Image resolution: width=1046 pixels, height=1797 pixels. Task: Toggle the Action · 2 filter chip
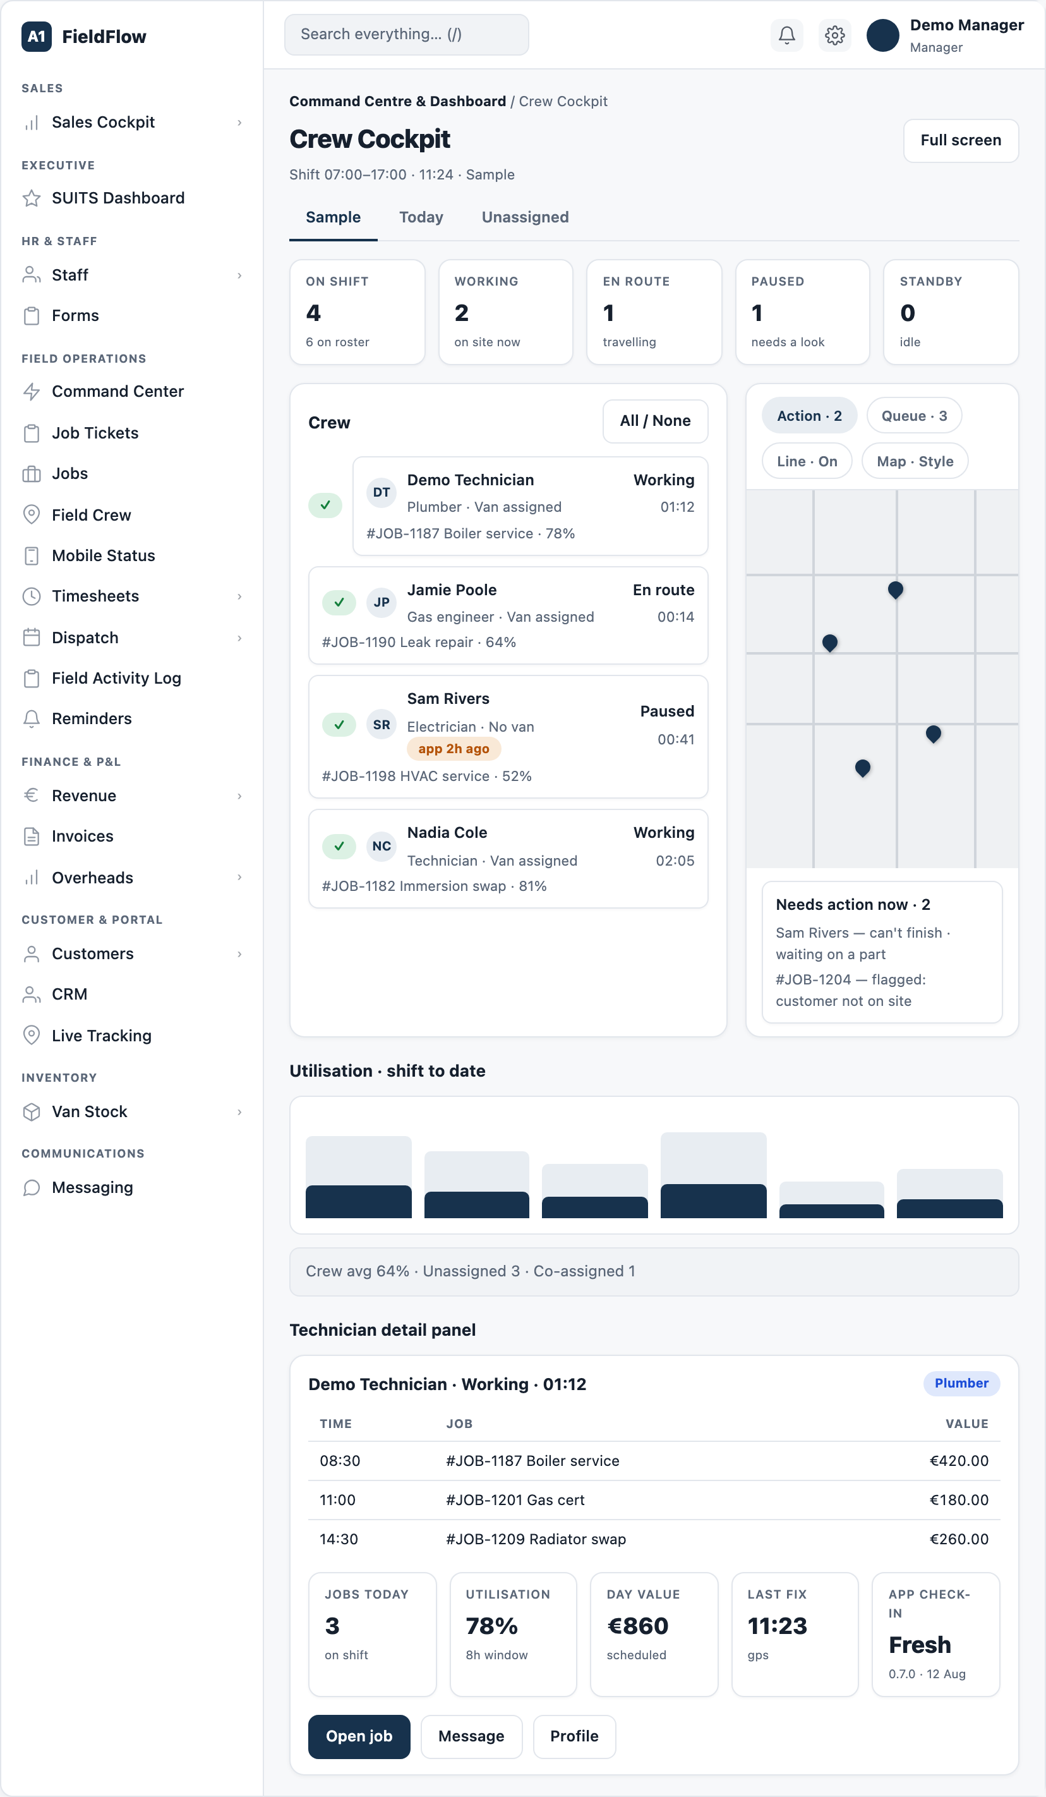click(x=809, y=416)
